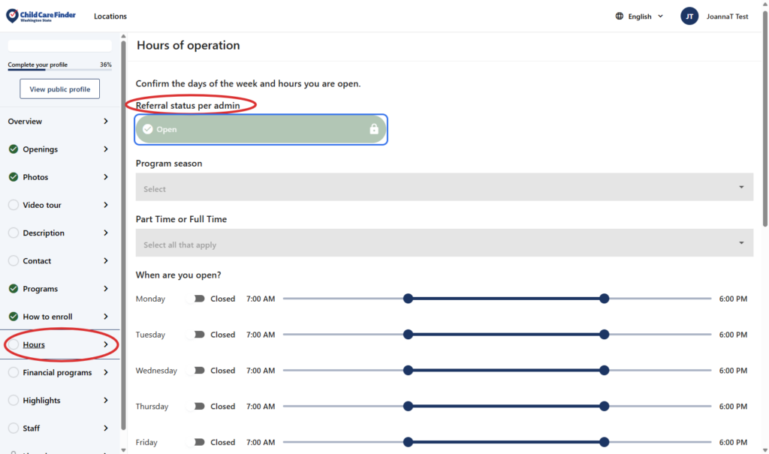The image size is (769, 454).
Task: Click the empty status circle beside Video tour
Action: (14, 205)
